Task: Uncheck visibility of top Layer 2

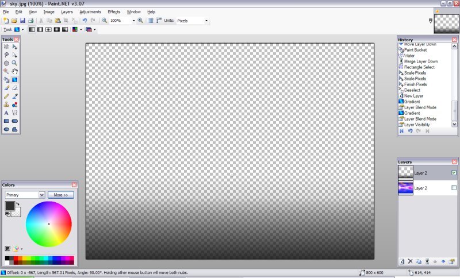Action: pyautogui.click(x=454, y=172)
